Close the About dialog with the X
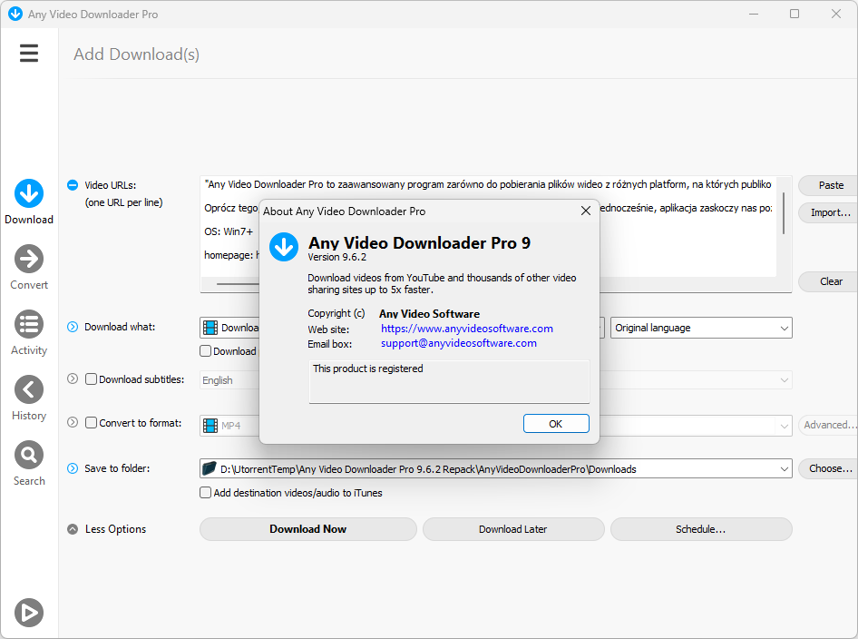This screenshot has width=858, height=639. point(586,211)
